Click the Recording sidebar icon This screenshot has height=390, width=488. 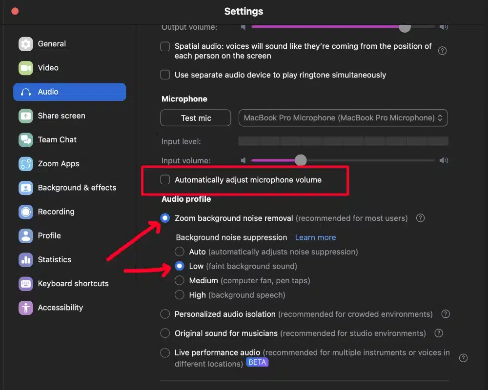[x=25, y=212]
